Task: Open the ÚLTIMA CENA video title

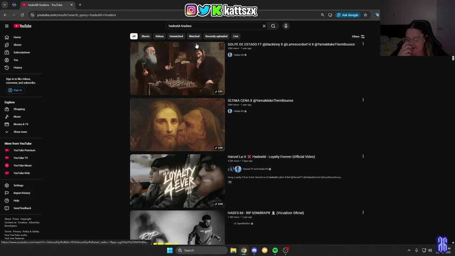Action: click(261, 101)
